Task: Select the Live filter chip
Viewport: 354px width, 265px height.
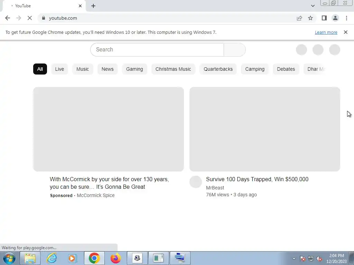Action: 59,69
